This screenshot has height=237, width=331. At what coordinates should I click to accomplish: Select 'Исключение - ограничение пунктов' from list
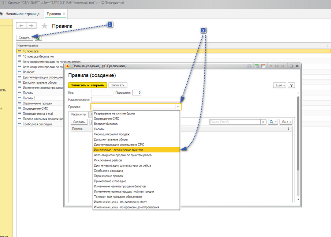pyautogui.click(x=136, y=150)
